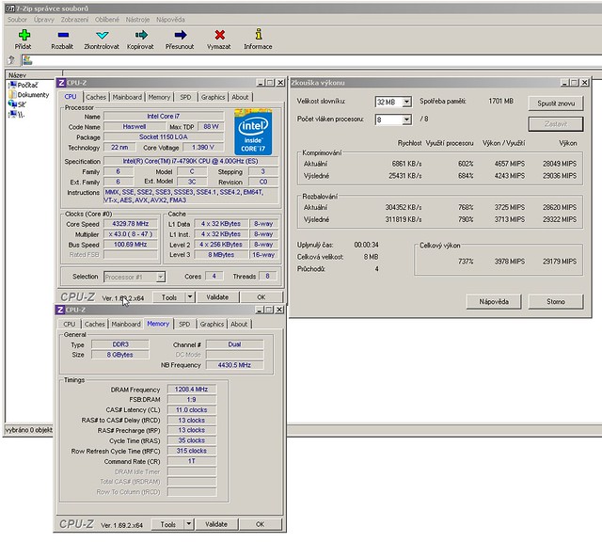Click the Socket 1150 LGA package field
This screenshot has width=602, height=542.
(164, 136)
